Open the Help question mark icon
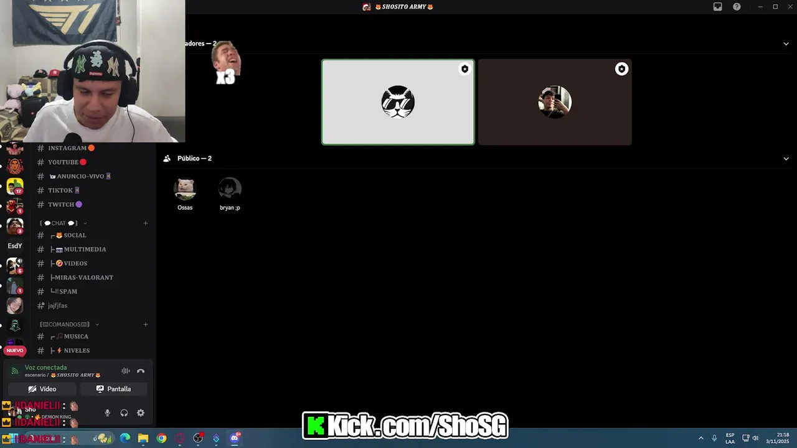Screen dimensions: 797x448 tap(737, 7)
